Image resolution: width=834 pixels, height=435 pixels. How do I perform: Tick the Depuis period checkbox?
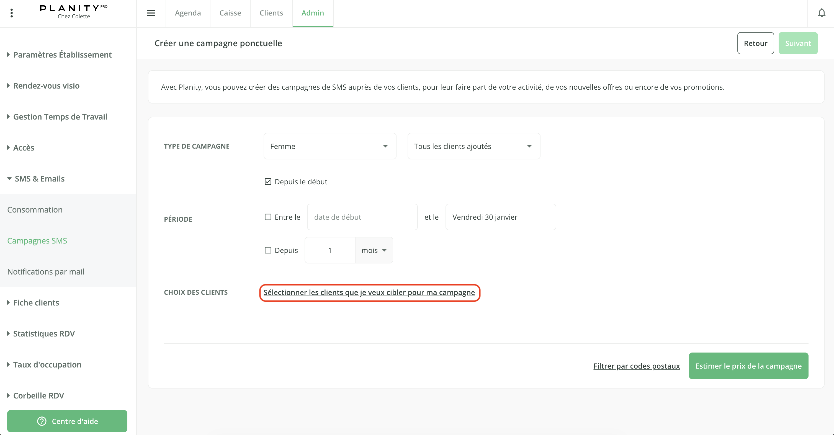[268, 250]
